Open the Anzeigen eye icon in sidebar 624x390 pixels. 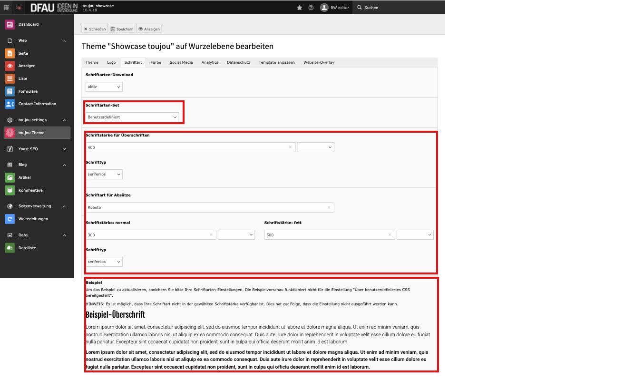coord(10,66)
